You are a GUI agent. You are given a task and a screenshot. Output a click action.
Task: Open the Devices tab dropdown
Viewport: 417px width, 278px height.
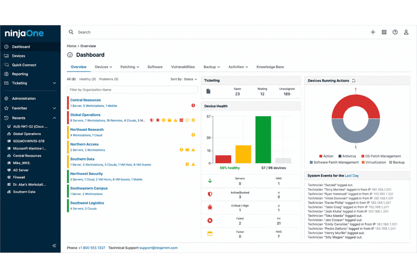pos(103,67)
